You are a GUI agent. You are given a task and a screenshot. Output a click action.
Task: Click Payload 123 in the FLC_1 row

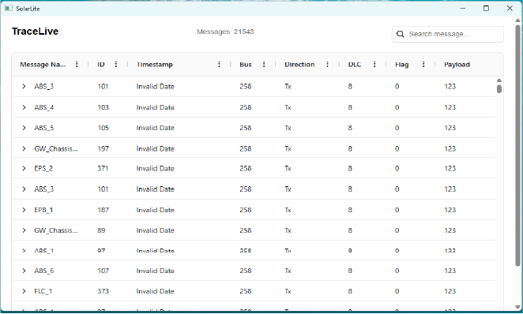tap(450, 291)
